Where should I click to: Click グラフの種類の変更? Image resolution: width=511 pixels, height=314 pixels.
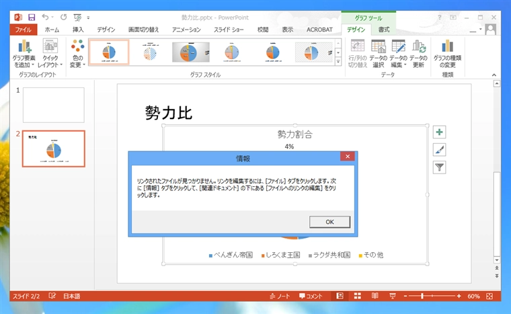[447, 54]
